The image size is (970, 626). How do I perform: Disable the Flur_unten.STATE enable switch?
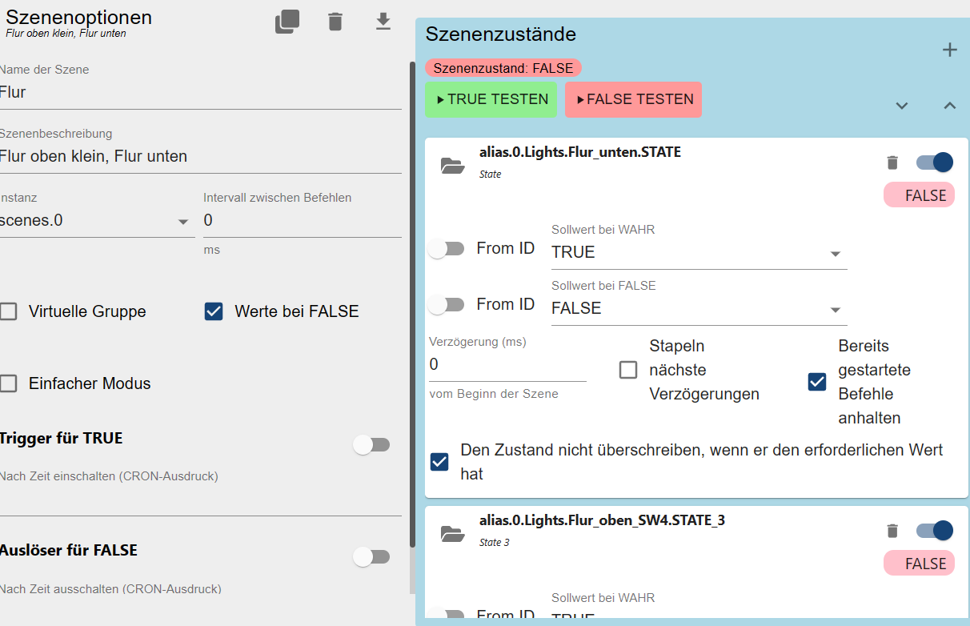[x=934, y=163]
